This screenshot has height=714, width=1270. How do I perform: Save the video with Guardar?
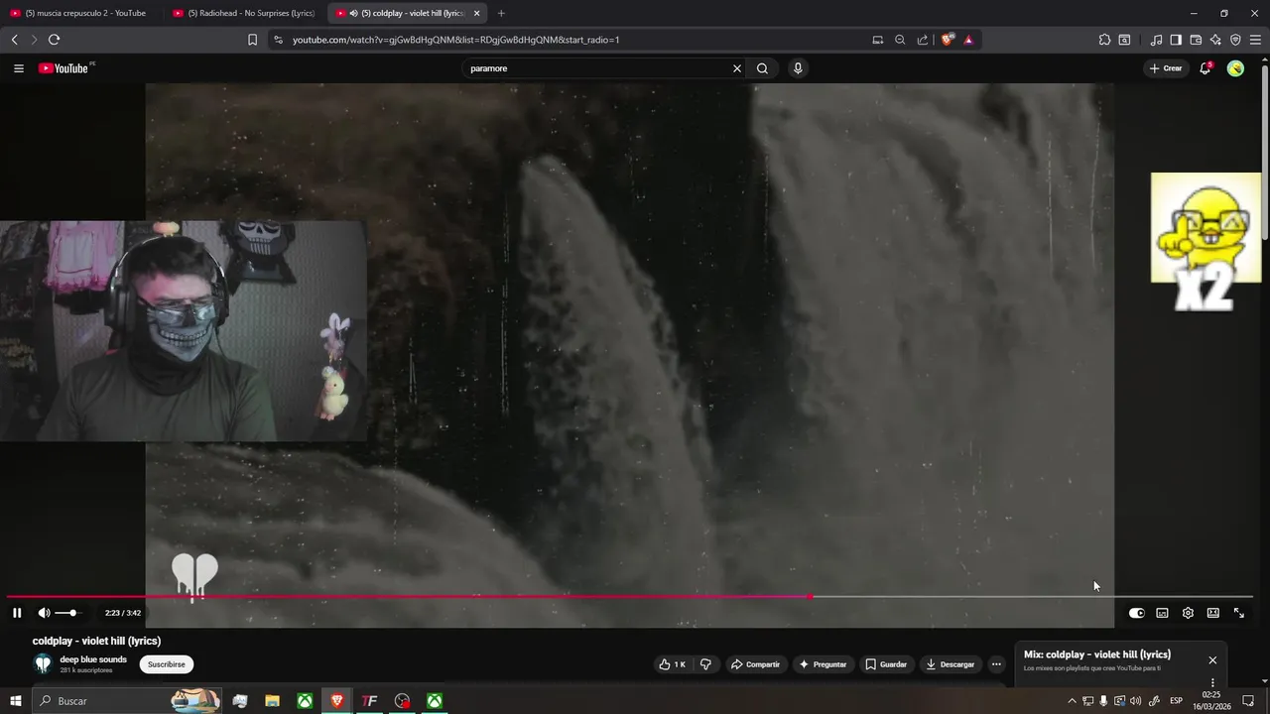(886, 664)
